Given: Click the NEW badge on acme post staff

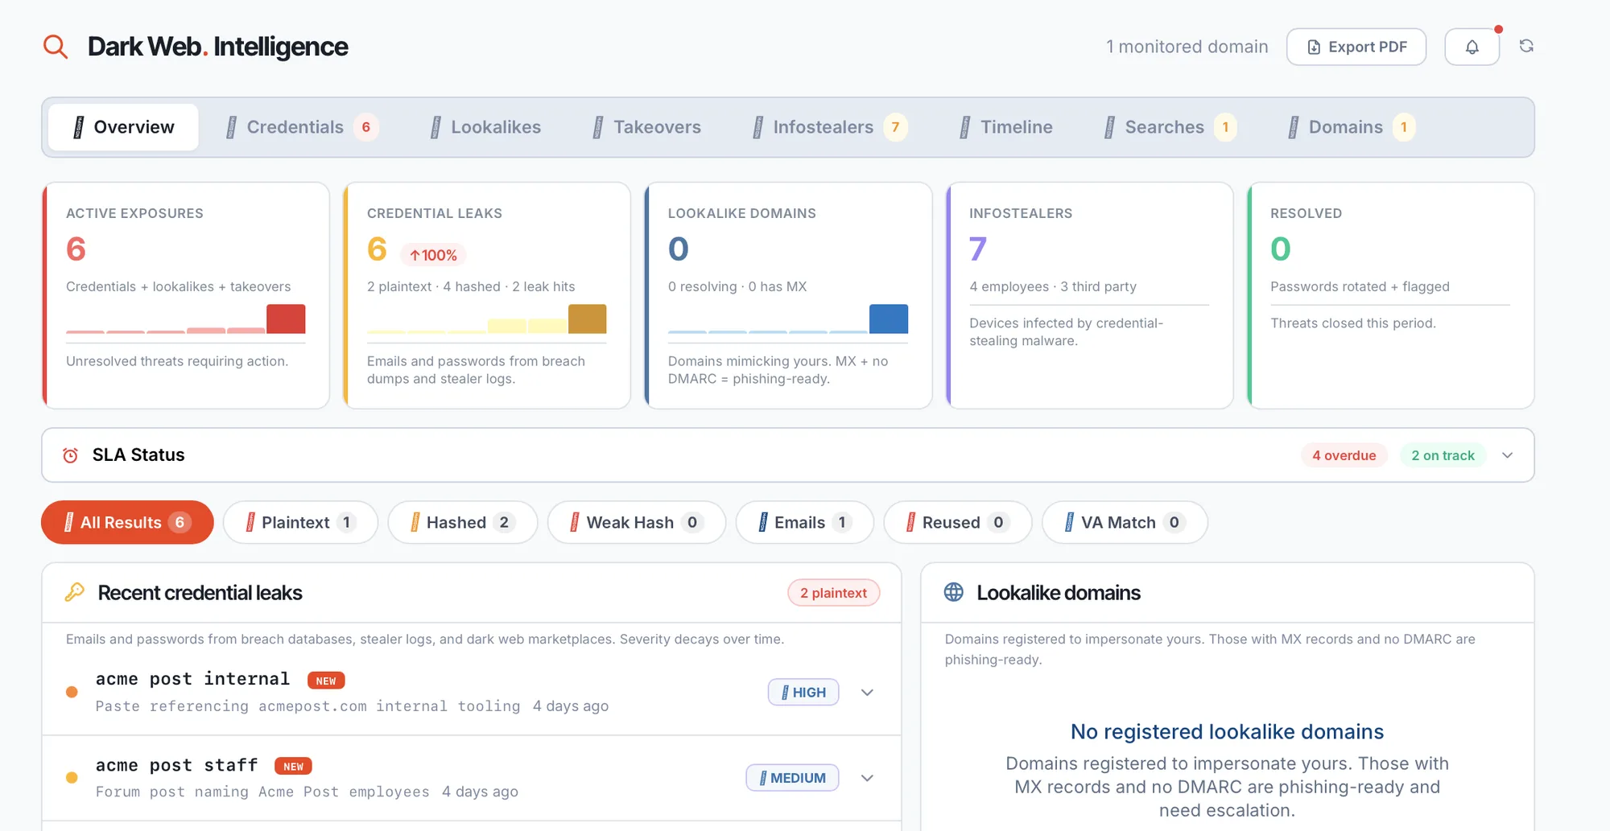Looking at the screenshot, I should 293,767.
